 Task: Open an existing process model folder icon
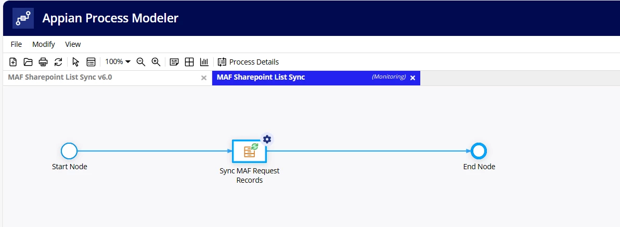28,61
